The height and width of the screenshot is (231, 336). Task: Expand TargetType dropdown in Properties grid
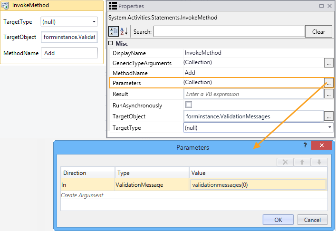tap(329, 128)
